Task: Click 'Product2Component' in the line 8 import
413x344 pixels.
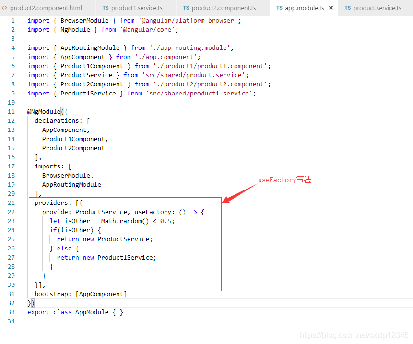Action: (92, 84)
